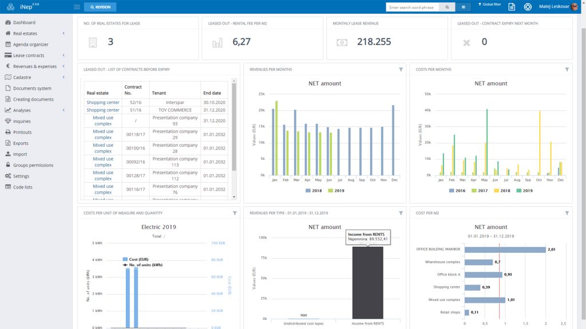Open the help lifebuoy icon
The width and height of the screenshot is (586, 329).
pos(528,7)
